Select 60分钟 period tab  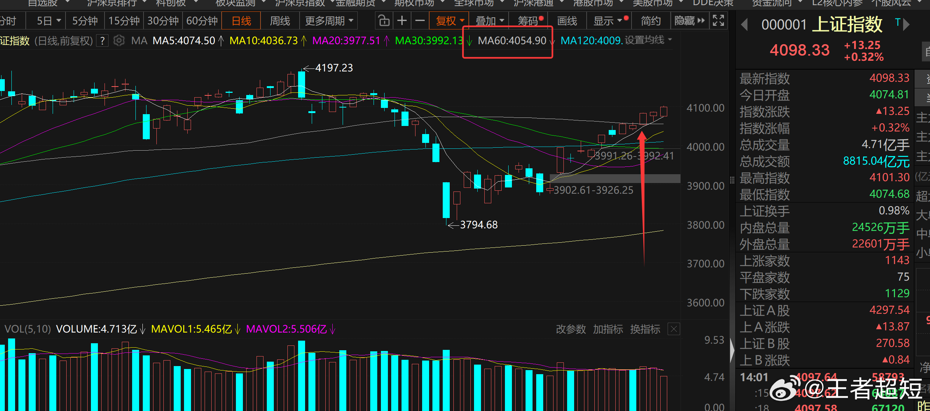[202, 21]
